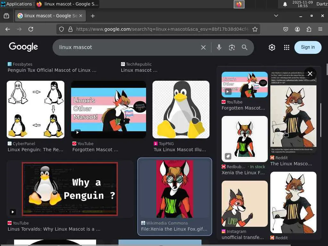This screenshot has width=328, height=246.
Task: Open Google quick settings gear
Action: [x=272, y=47]
